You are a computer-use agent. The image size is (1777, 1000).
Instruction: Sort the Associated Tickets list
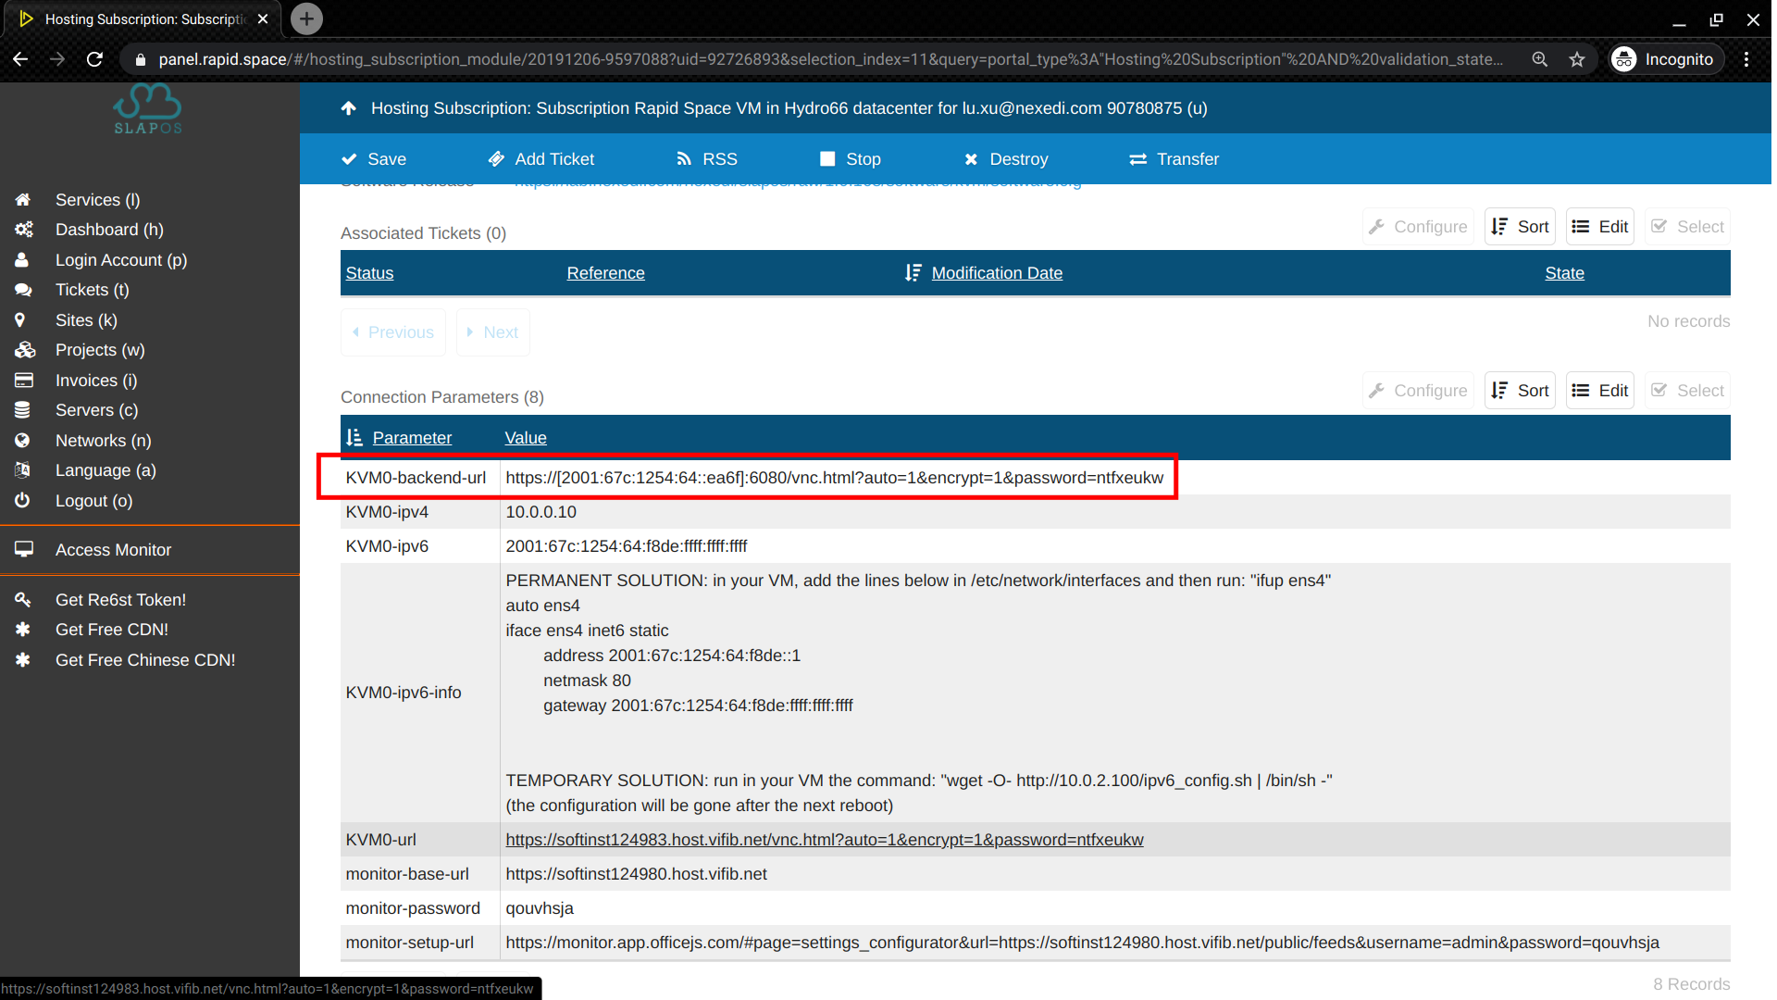1520,227
